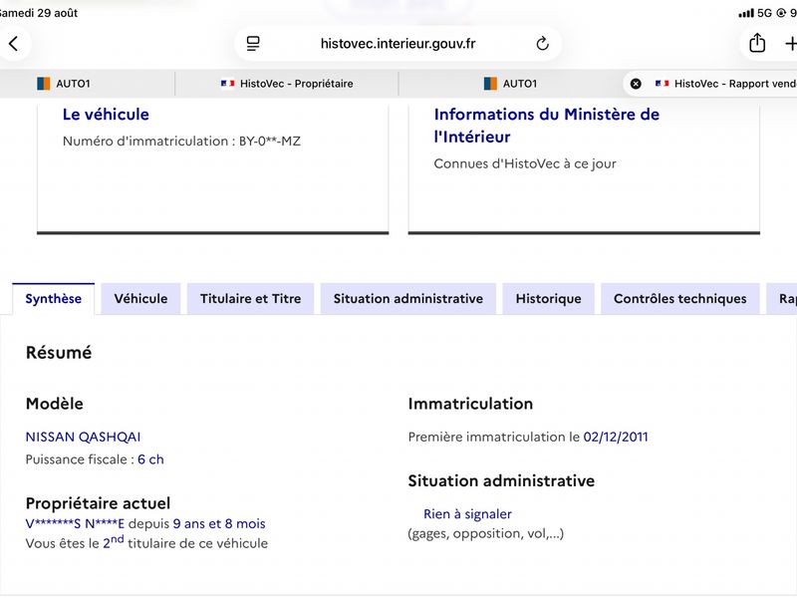Open the Titulaire et Titre tab
797x598 pixels.
(251, 298)
